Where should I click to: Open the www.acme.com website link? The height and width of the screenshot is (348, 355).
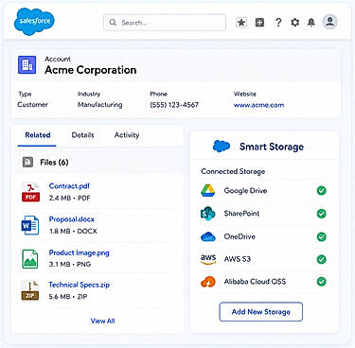258,105
